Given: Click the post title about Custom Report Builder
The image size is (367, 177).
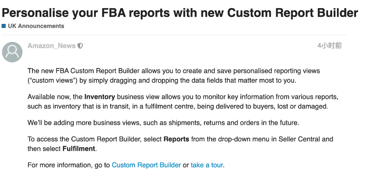Looking at the screenshot, I should click(180, 13).
